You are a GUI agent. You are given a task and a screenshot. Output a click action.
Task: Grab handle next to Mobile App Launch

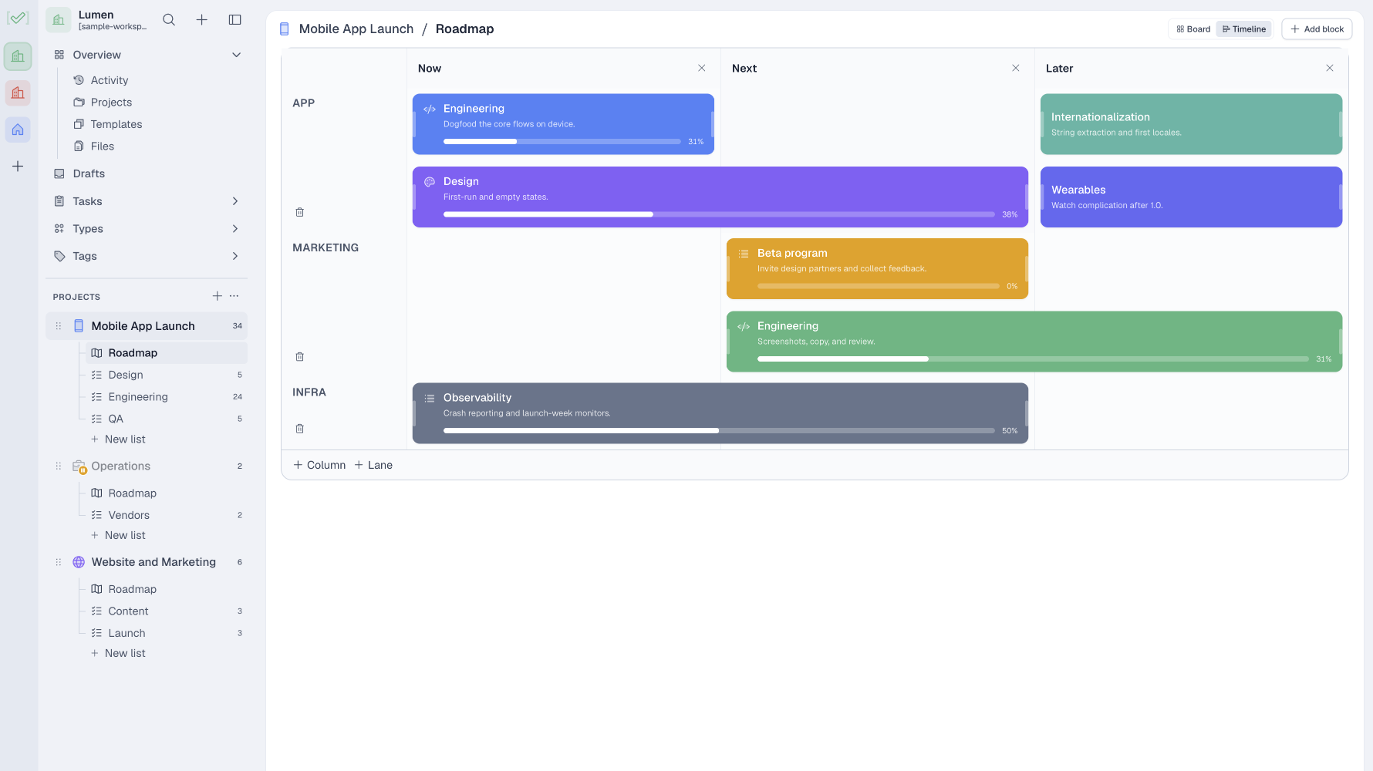[59, 326]
